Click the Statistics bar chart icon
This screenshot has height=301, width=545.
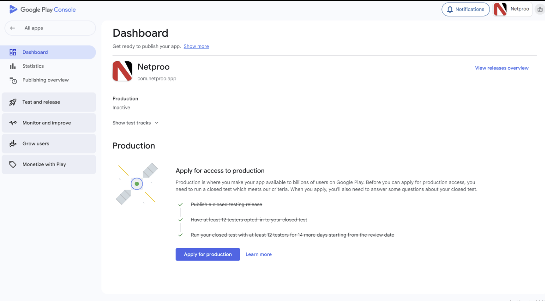tap(13, 66)
